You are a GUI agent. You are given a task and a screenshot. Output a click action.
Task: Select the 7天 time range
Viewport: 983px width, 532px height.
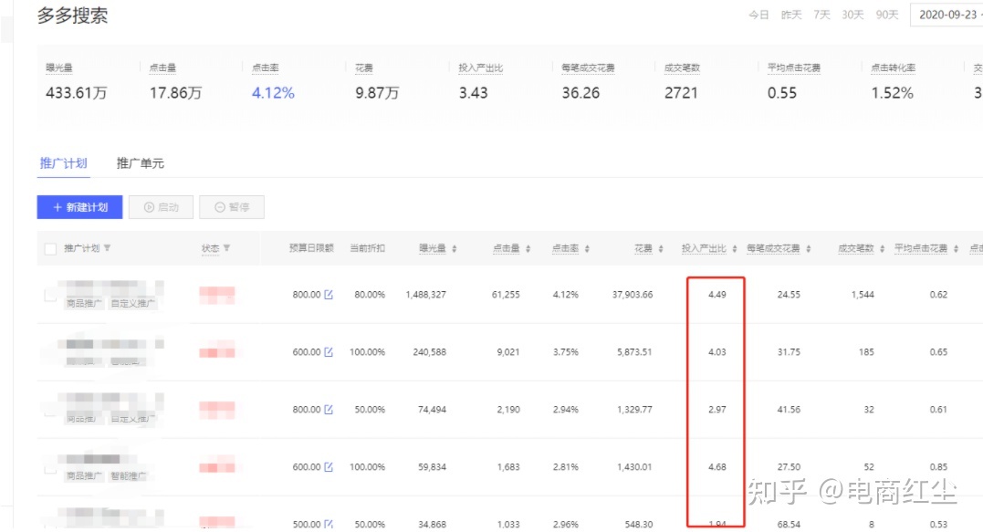(x=821, y=15)
